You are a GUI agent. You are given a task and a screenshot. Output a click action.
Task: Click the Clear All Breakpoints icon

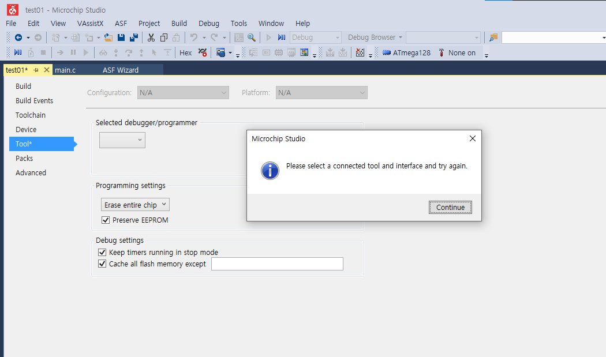point(203,52)
